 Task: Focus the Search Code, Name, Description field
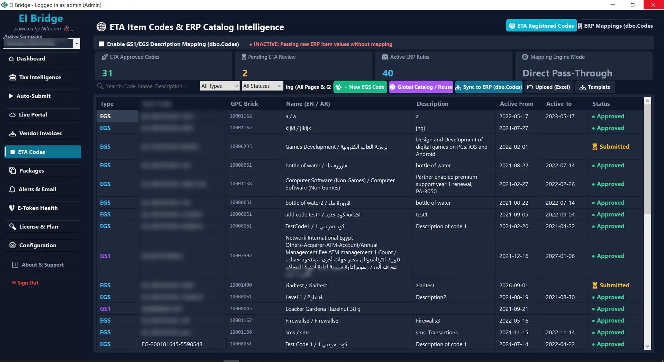click(145, 86)
